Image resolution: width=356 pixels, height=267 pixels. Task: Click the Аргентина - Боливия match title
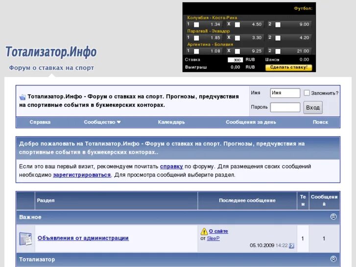pyautogui.click(x=210, y=45)
